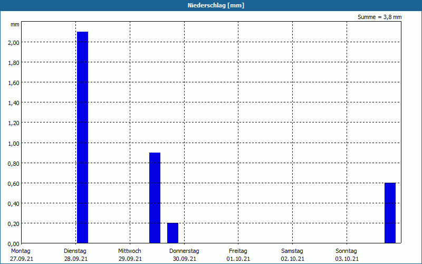Click the 'Sonntag' day label
Screen dimensions: 422x264
click(346, 251)
